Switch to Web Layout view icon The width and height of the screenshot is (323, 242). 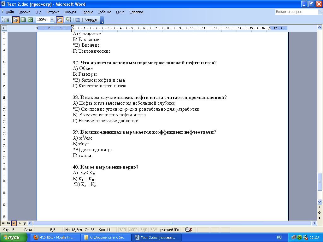point(9,223)
